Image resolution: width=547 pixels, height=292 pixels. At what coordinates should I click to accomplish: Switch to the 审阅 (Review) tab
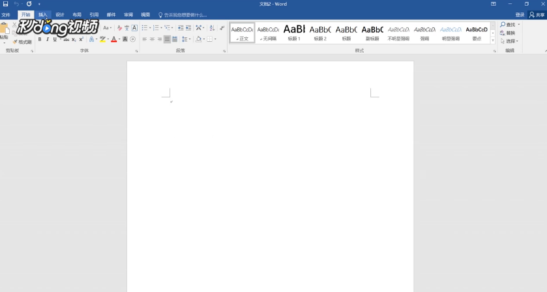128,14
